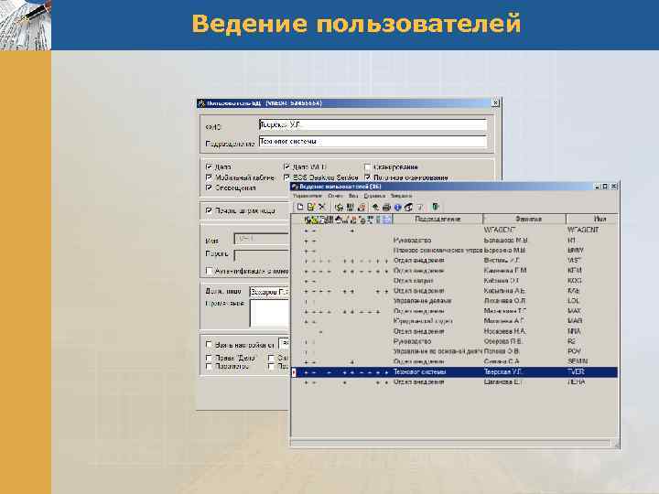Click the Подразделение input field in the dialog

tap(373, 142)
